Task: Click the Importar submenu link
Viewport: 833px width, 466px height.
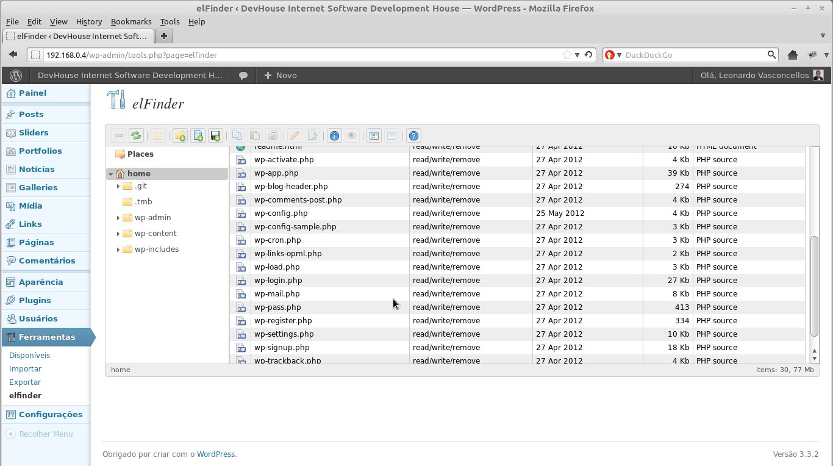Action: point(25,369)
